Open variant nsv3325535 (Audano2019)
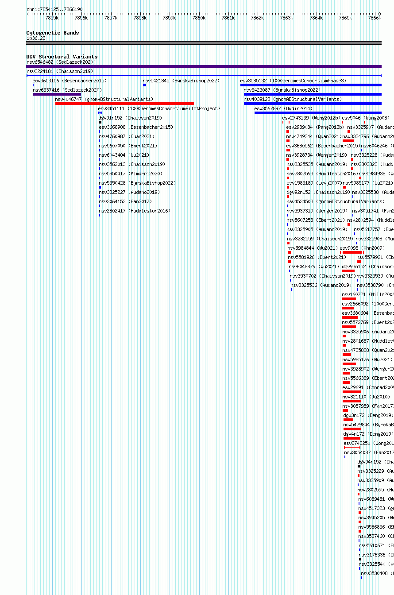The height and width of the screenshot is (595, 394). (x=317, y=164)
